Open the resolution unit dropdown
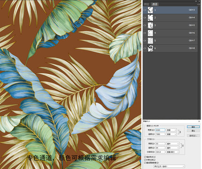The height and width of the screenshot is (169, 202). click(x=173, y=152)
